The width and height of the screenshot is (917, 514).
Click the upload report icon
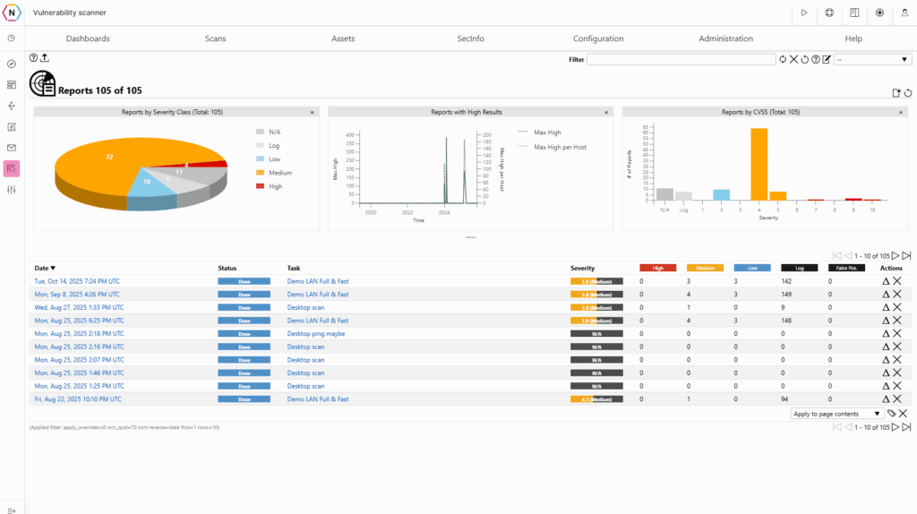pyautogui.click(x=45, y=58)
